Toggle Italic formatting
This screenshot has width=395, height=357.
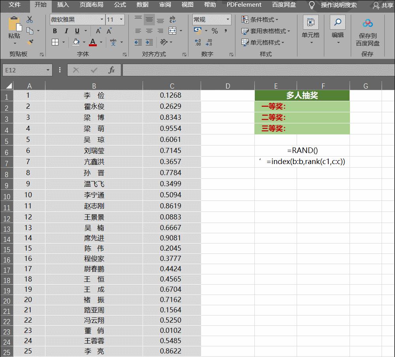[66, 30]
